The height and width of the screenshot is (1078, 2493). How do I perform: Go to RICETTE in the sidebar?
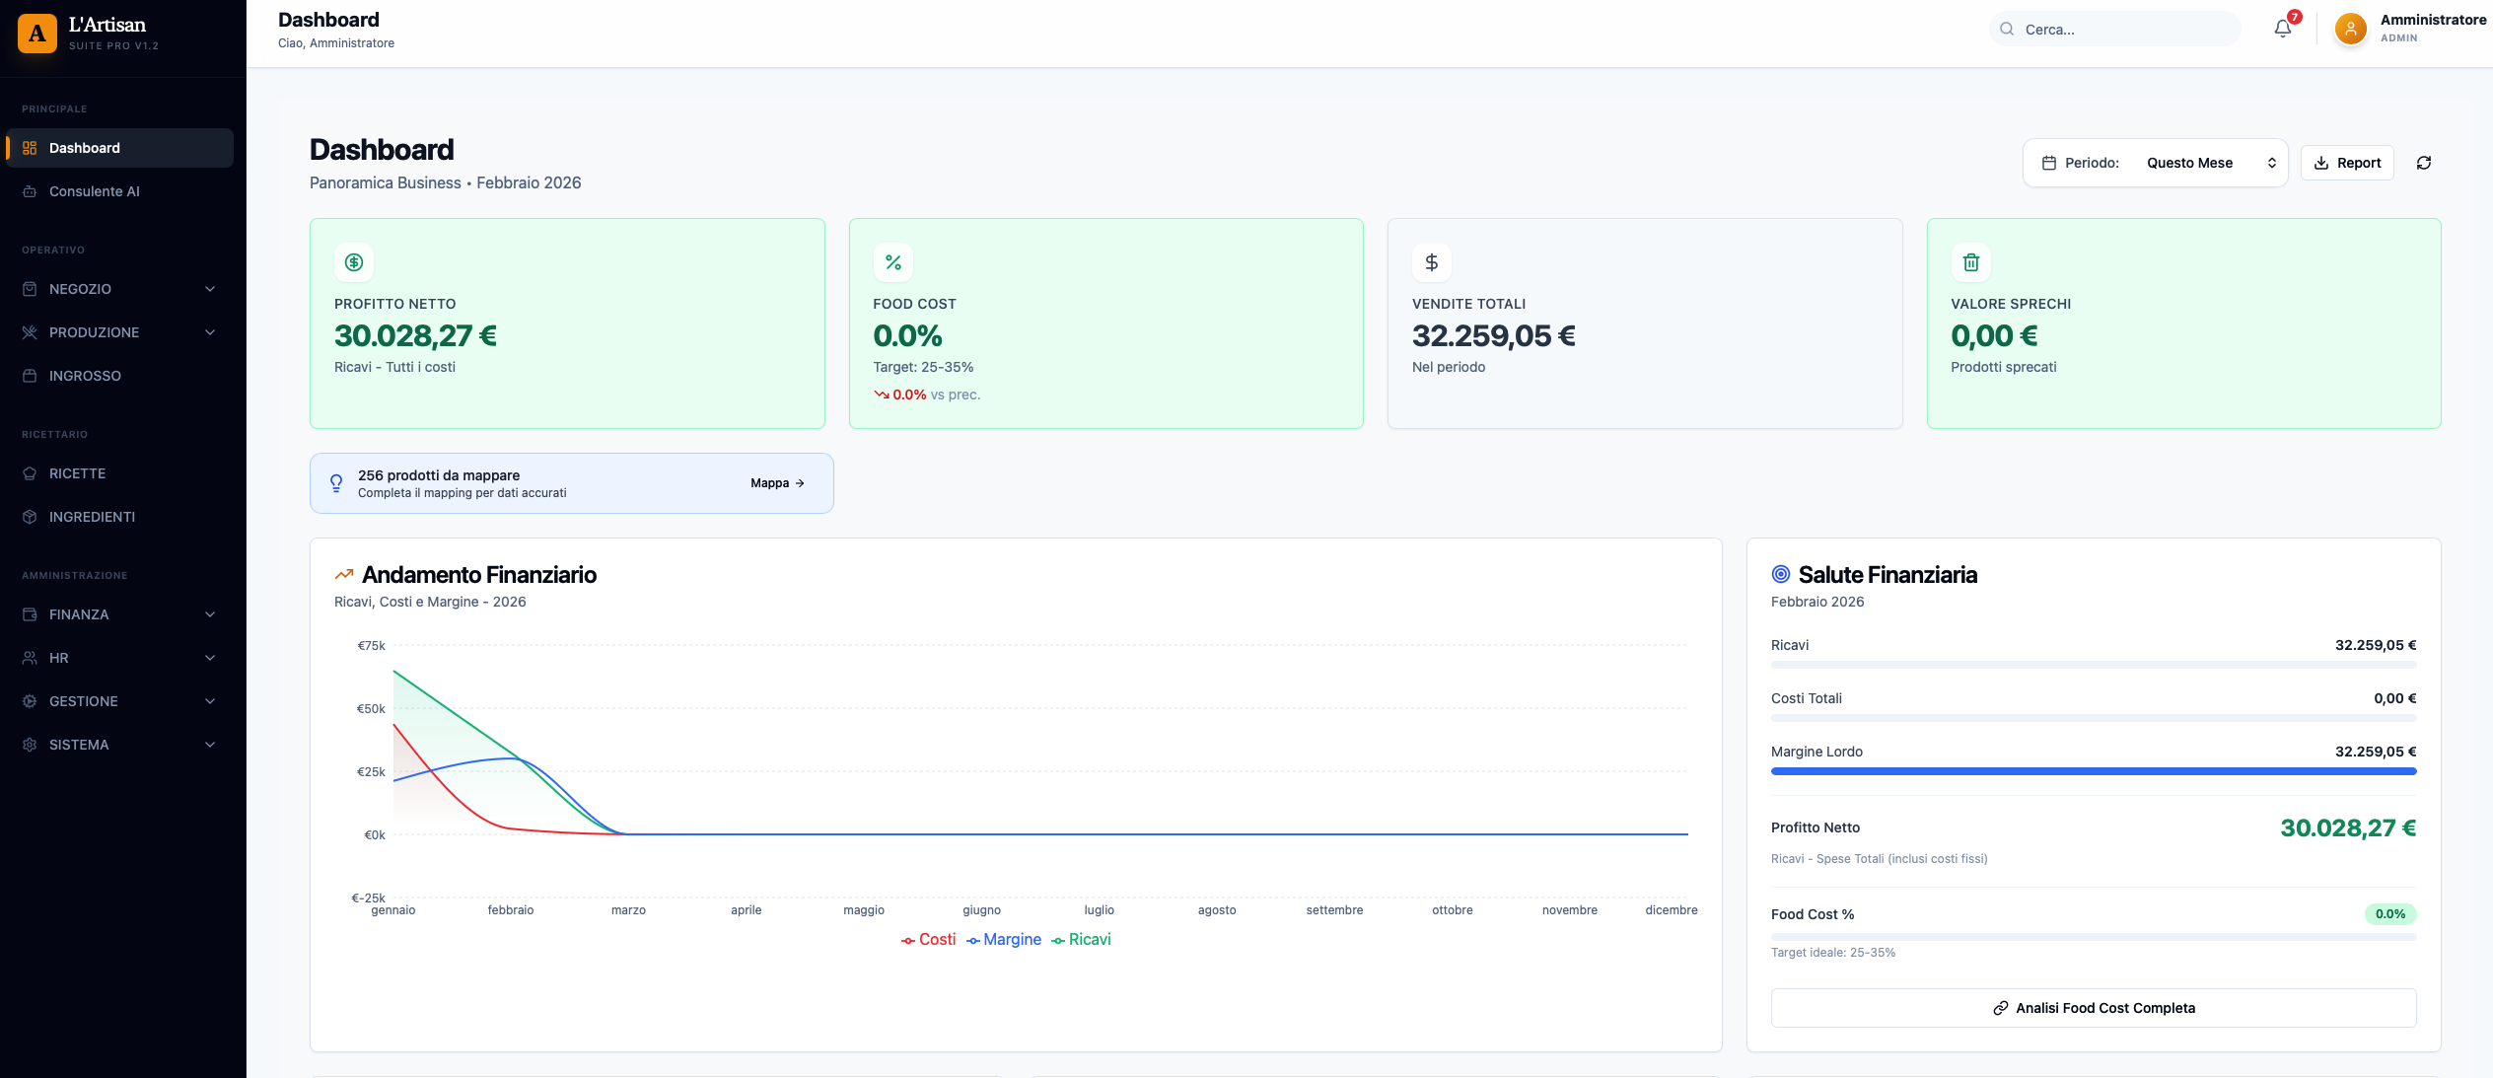77,473
